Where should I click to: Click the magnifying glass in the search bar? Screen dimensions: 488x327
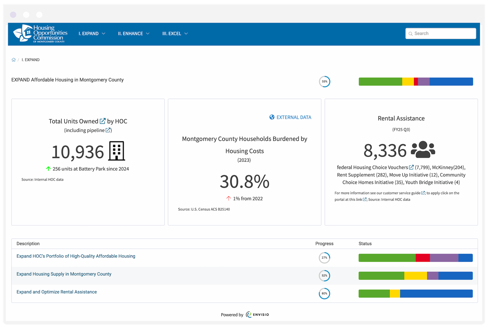point(411,34)
